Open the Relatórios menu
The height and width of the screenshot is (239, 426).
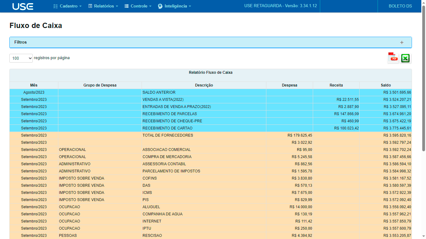[103, 6]
